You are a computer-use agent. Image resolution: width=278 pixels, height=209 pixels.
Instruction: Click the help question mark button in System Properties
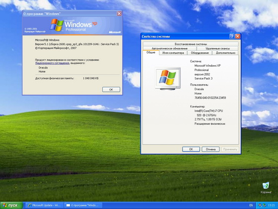[x=232, y=36]
